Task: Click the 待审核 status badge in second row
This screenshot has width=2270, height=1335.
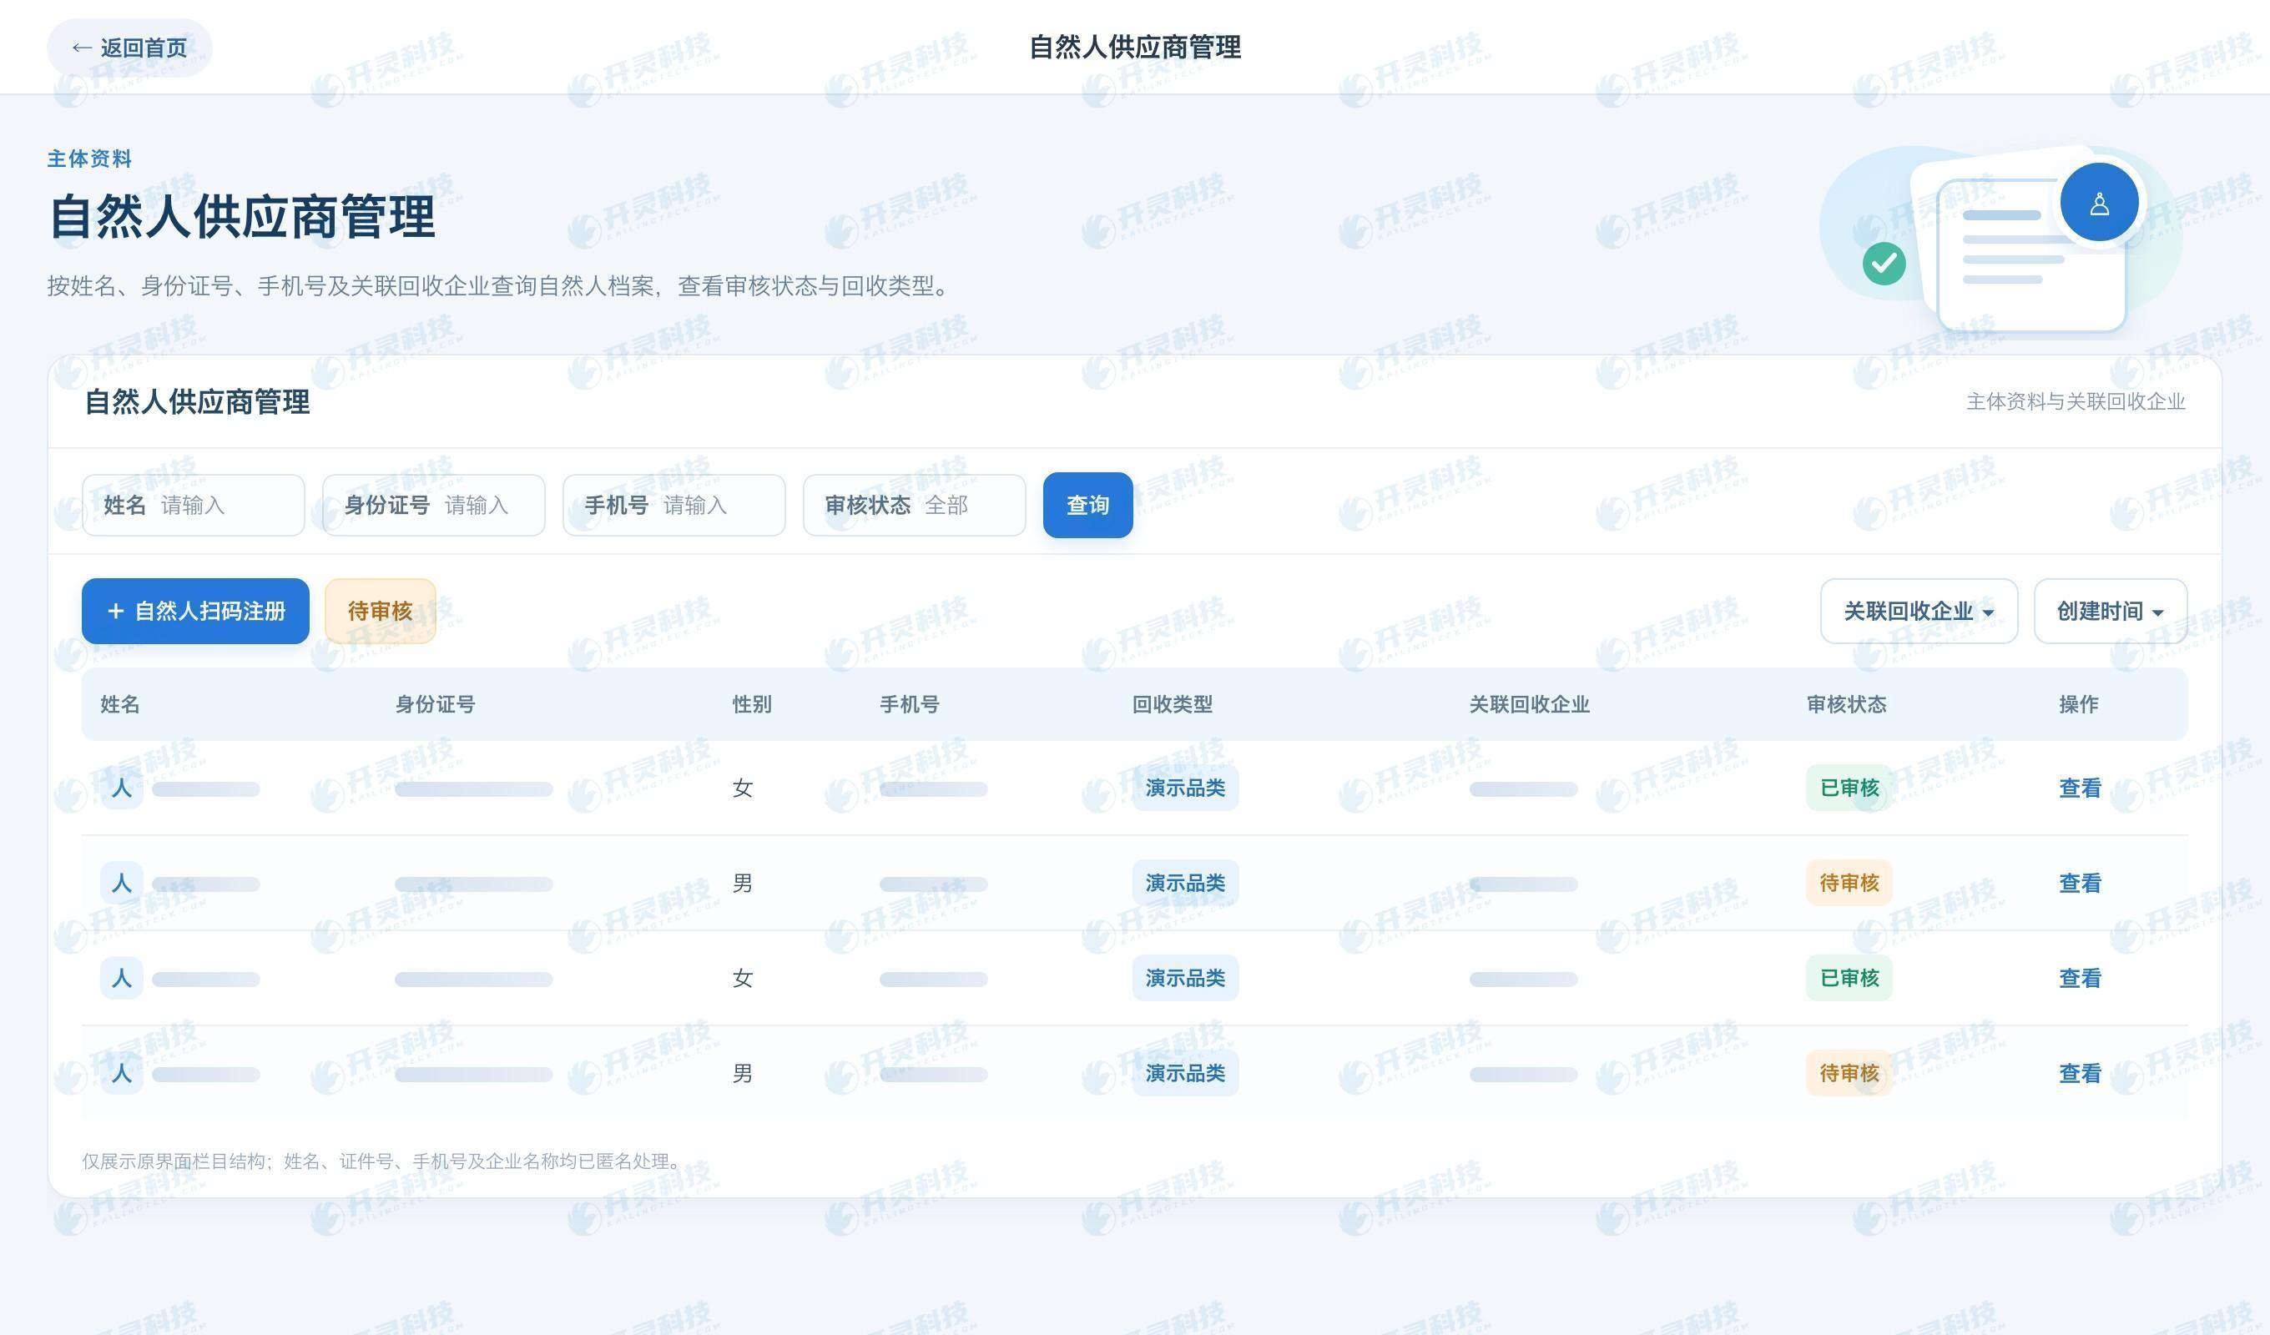Action: [1849, 884]
